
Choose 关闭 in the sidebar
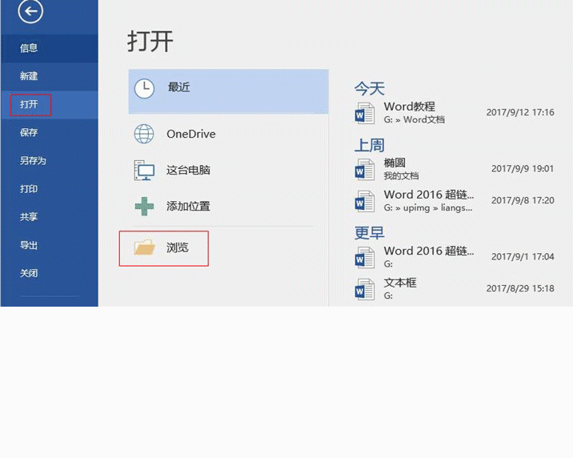coord(50,273)
